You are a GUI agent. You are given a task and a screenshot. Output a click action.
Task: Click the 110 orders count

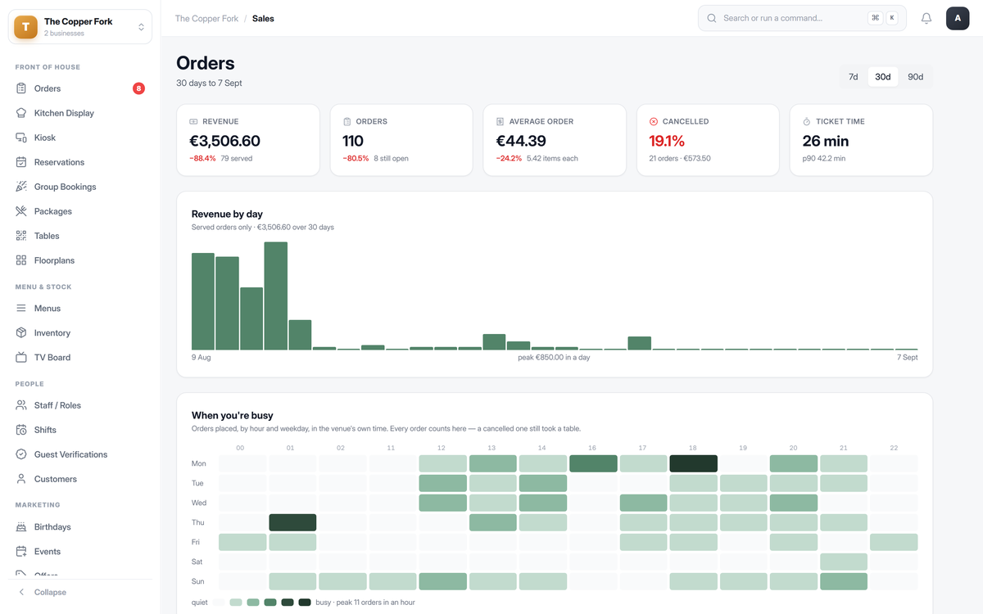point(353,141)
